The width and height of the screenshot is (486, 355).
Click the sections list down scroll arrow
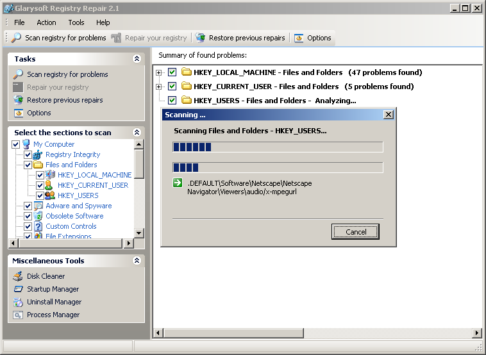(x=139, y=233)
